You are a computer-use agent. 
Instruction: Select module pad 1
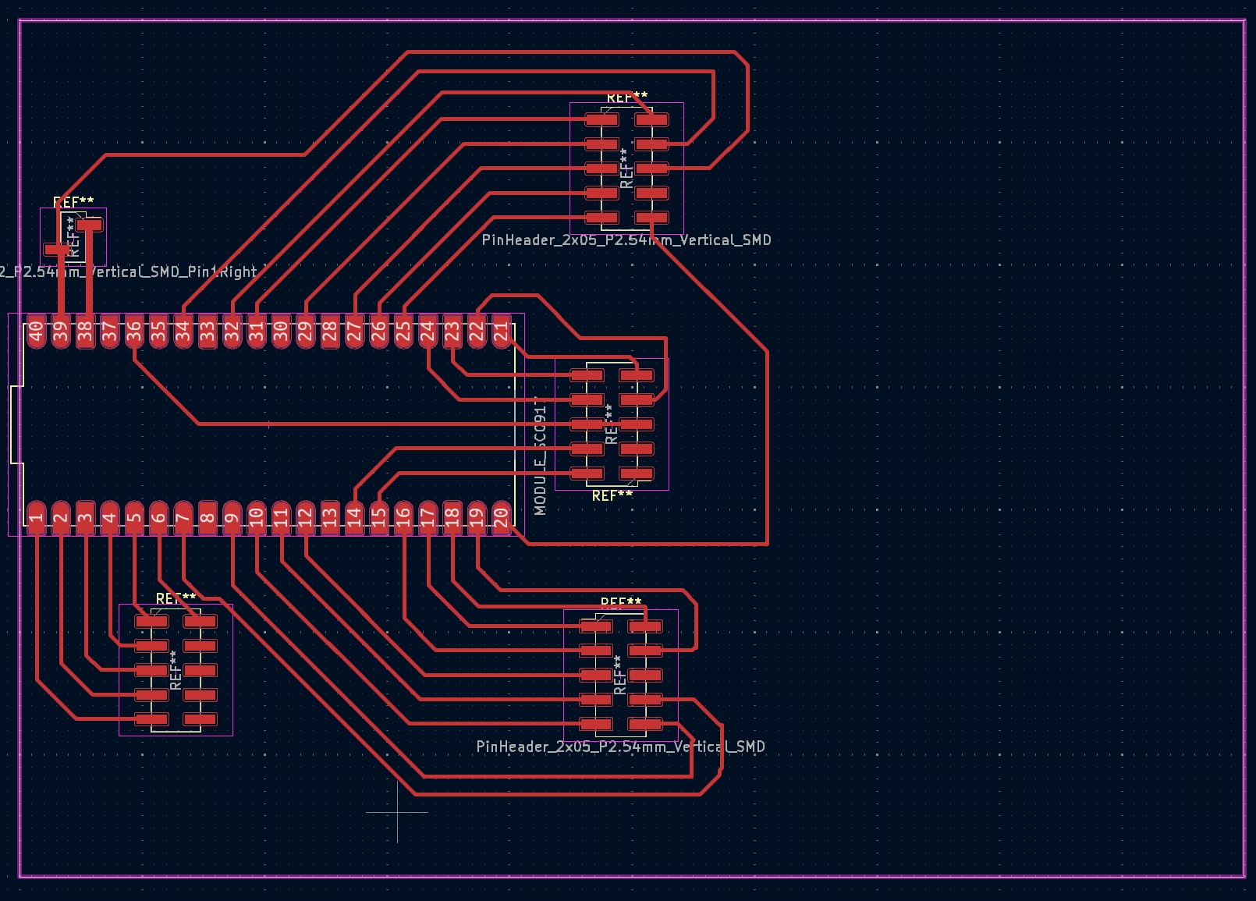click(x=36, y=517)
